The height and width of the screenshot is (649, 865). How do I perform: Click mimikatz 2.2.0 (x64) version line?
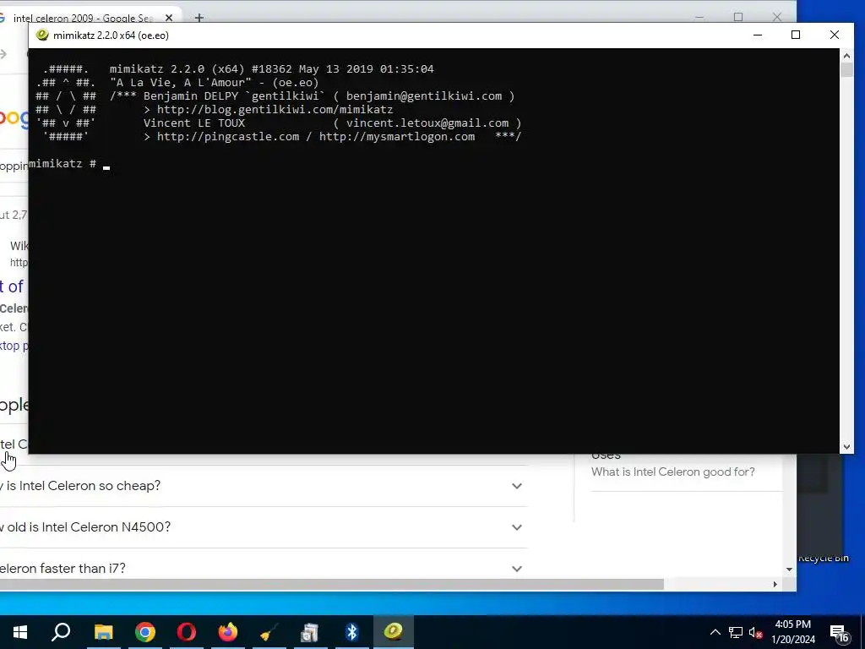pyautogui.click(x=271, y=69)
